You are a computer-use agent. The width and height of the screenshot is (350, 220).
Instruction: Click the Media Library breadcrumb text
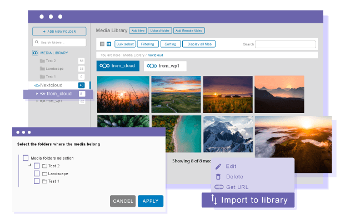[x=134, y=55]
